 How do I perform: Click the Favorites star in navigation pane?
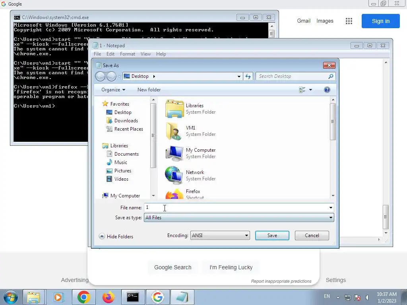tap(105, 104)
